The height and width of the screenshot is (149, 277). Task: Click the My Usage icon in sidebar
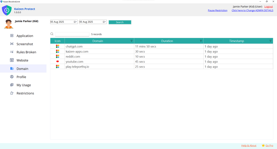(12, 85)
